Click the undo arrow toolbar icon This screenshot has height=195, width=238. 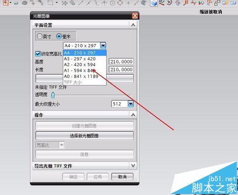(16, 3)
